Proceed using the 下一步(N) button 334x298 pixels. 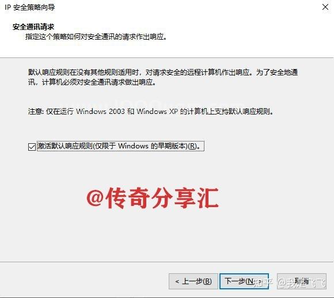(244, 281)
